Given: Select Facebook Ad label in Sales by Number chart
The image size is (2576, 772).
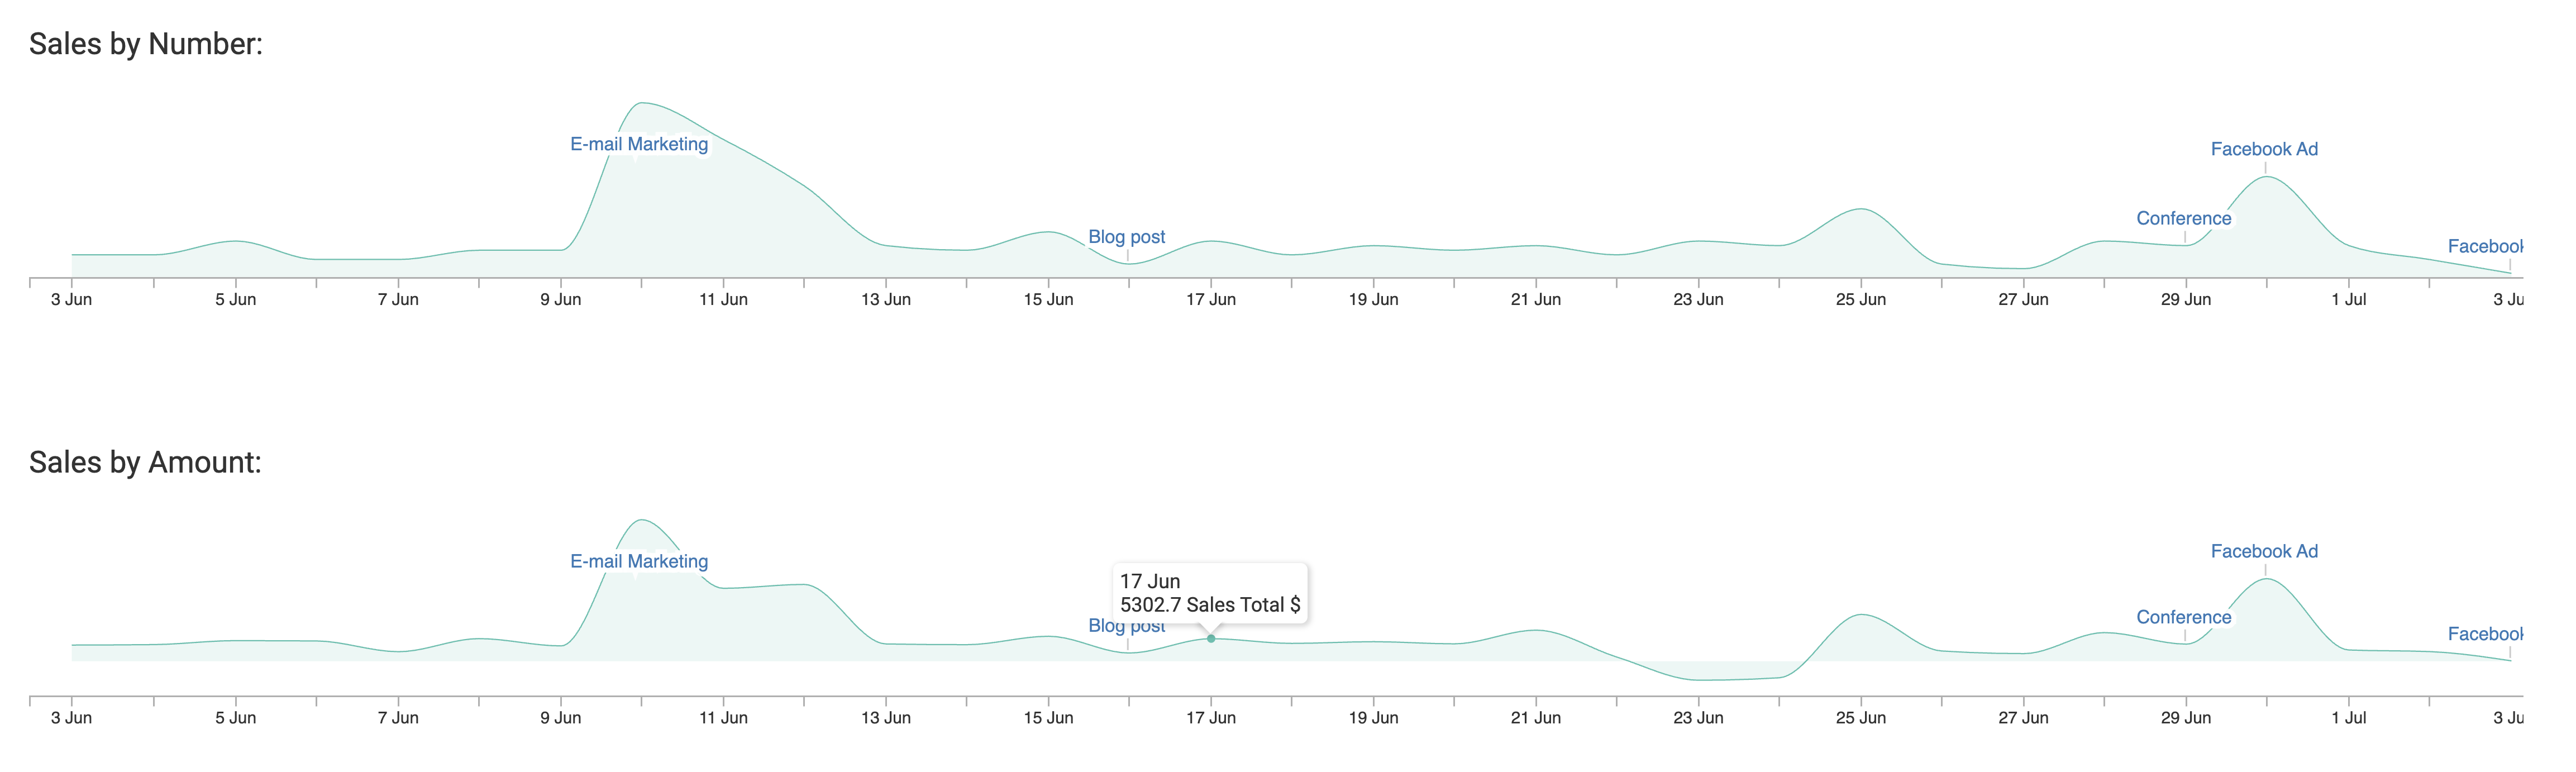Looking at the screenshot, I should coord(2264,149).
